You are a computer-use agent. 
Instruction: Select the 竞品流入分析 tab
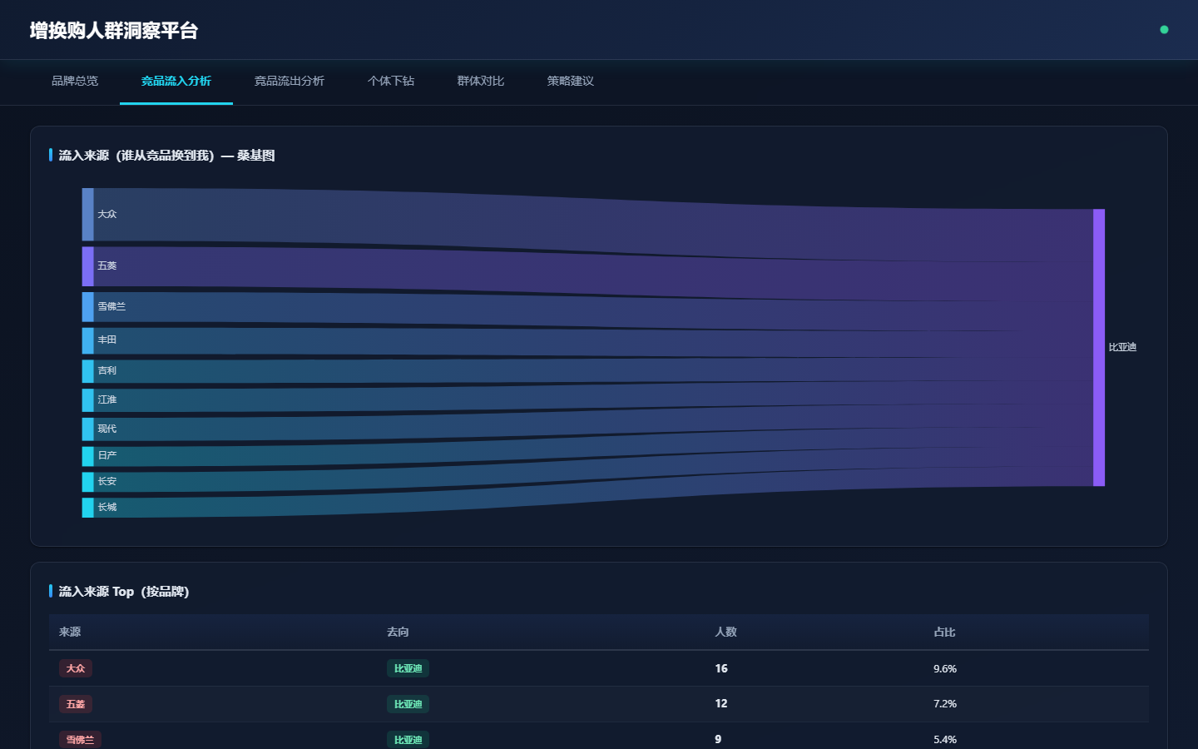(176, 81)
